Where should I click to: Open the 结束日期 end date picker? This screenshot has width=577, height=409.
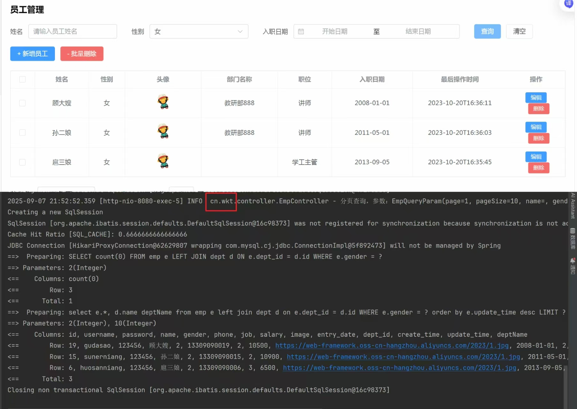point(418,32)
